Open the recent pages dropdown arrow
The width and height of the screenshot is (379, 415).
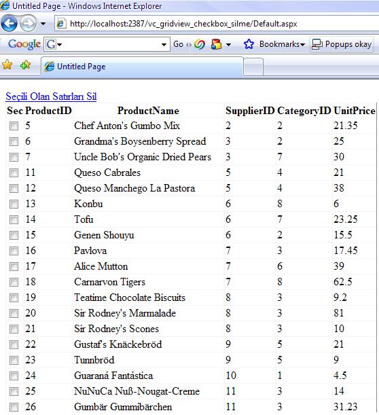pos(43,24)
